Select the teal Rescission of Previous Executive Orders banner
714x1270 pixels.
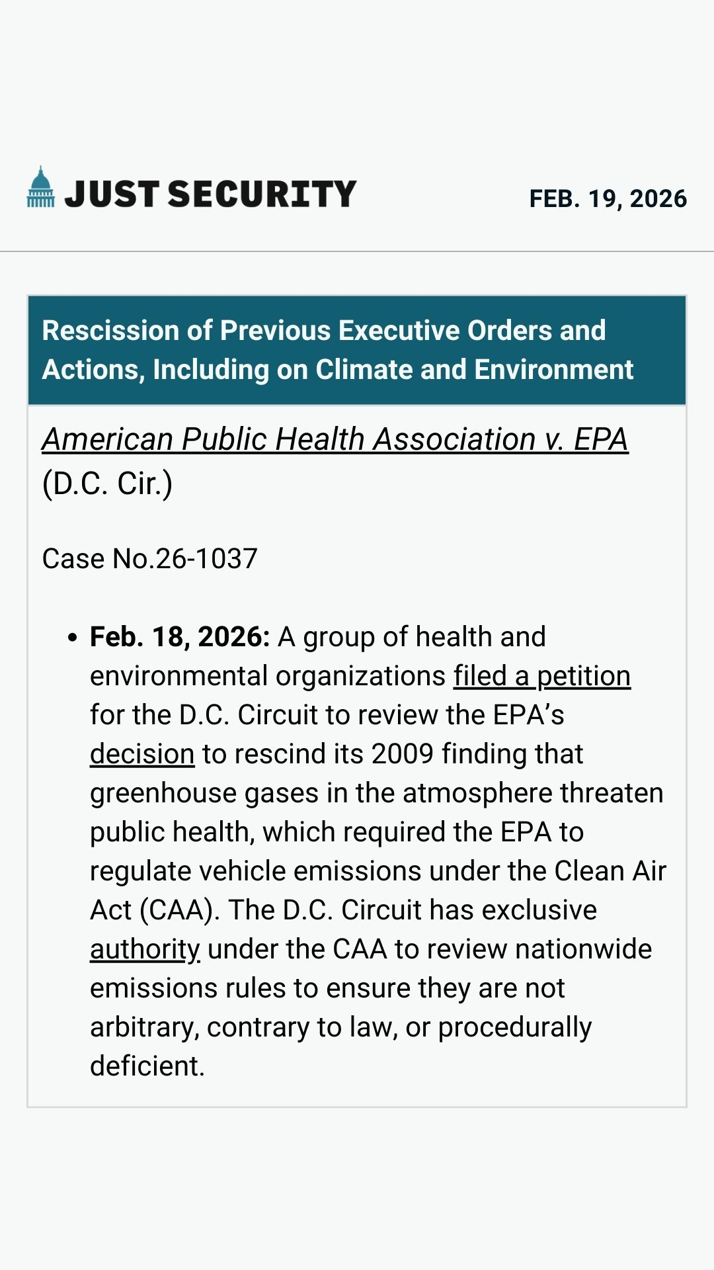pyautogui.click(x=357, y=350)
